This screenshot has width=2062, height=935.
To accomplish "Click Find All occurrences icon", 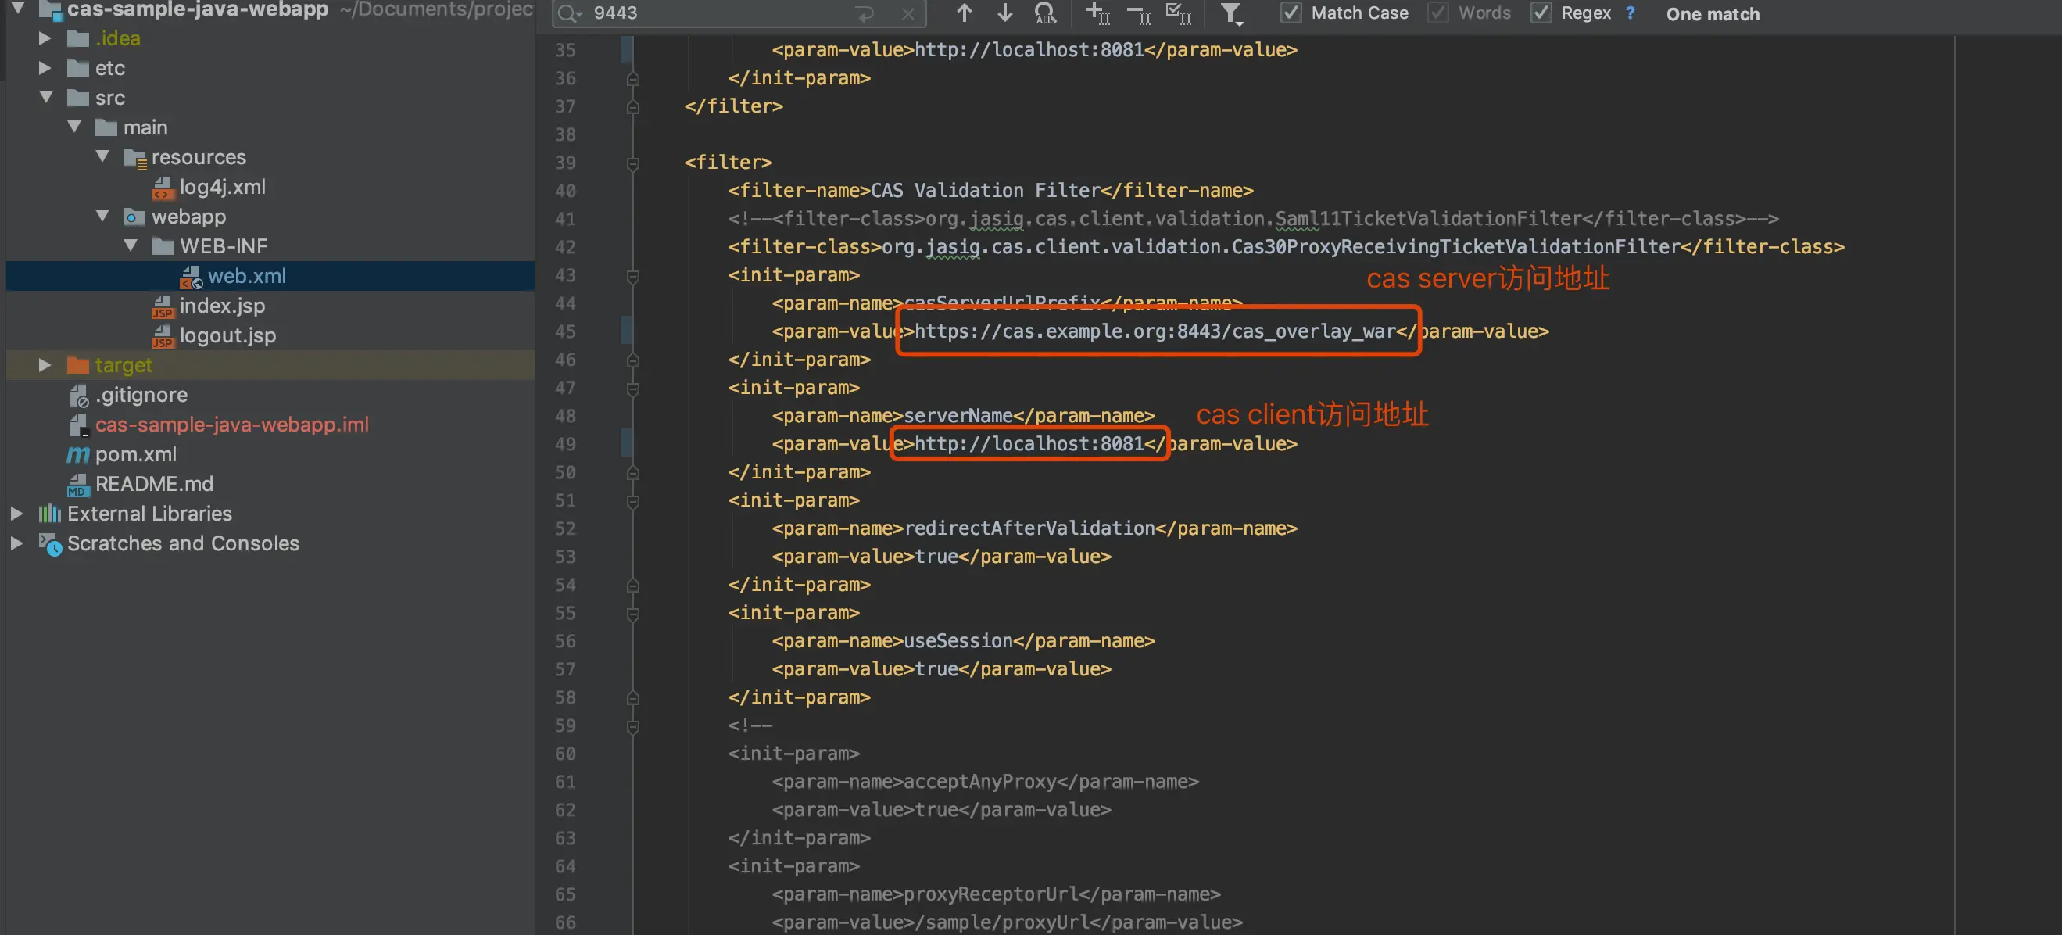I will tap(1045, 13).
